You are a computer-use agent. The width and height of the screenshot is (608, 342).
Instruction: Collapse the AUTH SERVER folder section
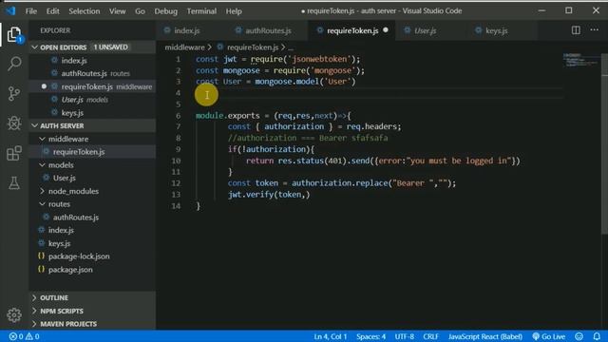[x=93, y=125]
